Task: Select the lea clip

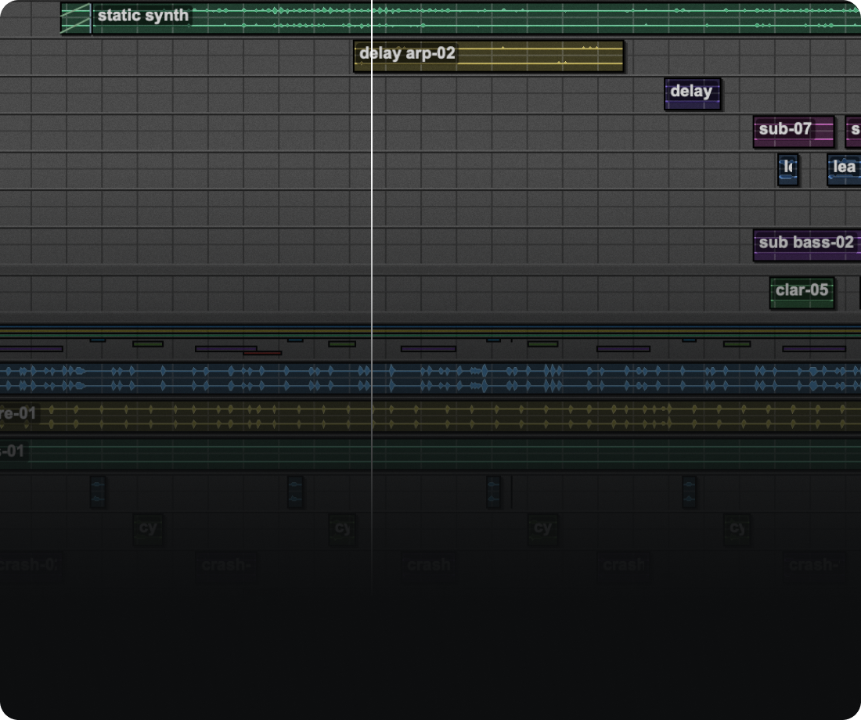Action: pyautogui.click(x=844, y=170)
